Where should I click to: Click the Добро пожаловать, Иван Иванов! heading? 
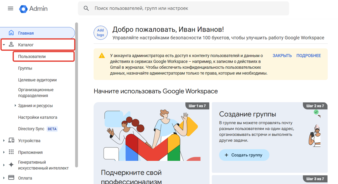(x=168, y=29)
